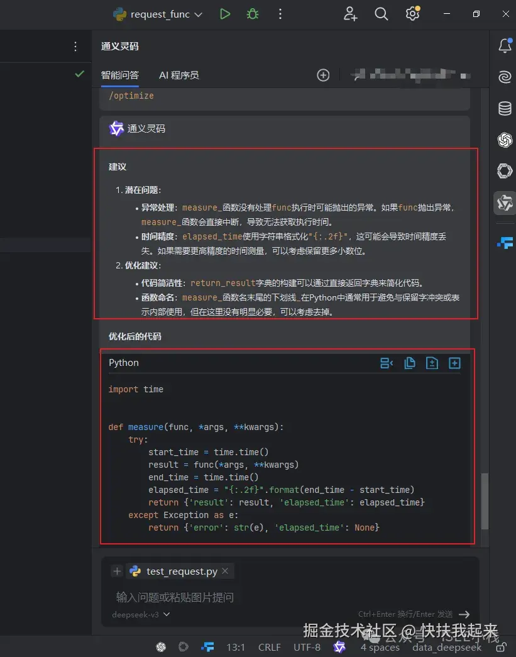Expand the request_func run configuration dropdown
The height and width of the screenshot is (657, 516).
[x=199, y=14]
